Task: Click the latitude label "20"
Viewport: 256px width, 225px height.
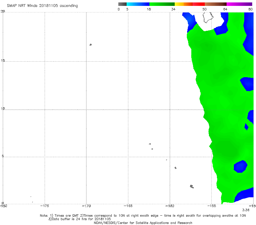Action: click(x=3, y=11)
